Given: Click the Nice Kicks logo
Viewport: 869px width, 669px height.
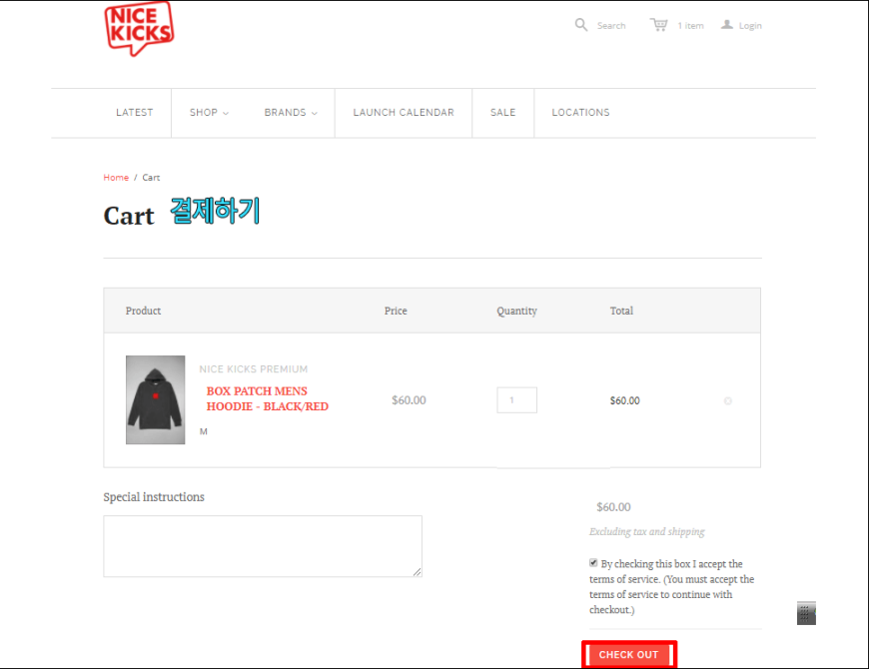Looking at the screenshot, I should [x=139, y=29].
